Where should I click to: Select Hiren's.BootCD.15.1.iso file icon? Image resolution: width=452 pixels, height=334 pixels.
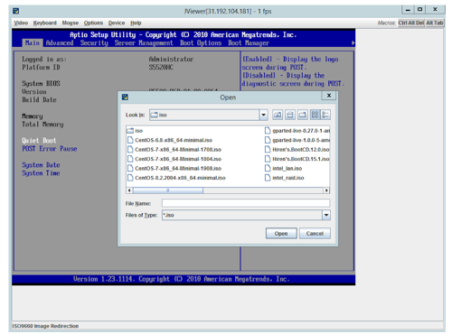tap(268, 159)
